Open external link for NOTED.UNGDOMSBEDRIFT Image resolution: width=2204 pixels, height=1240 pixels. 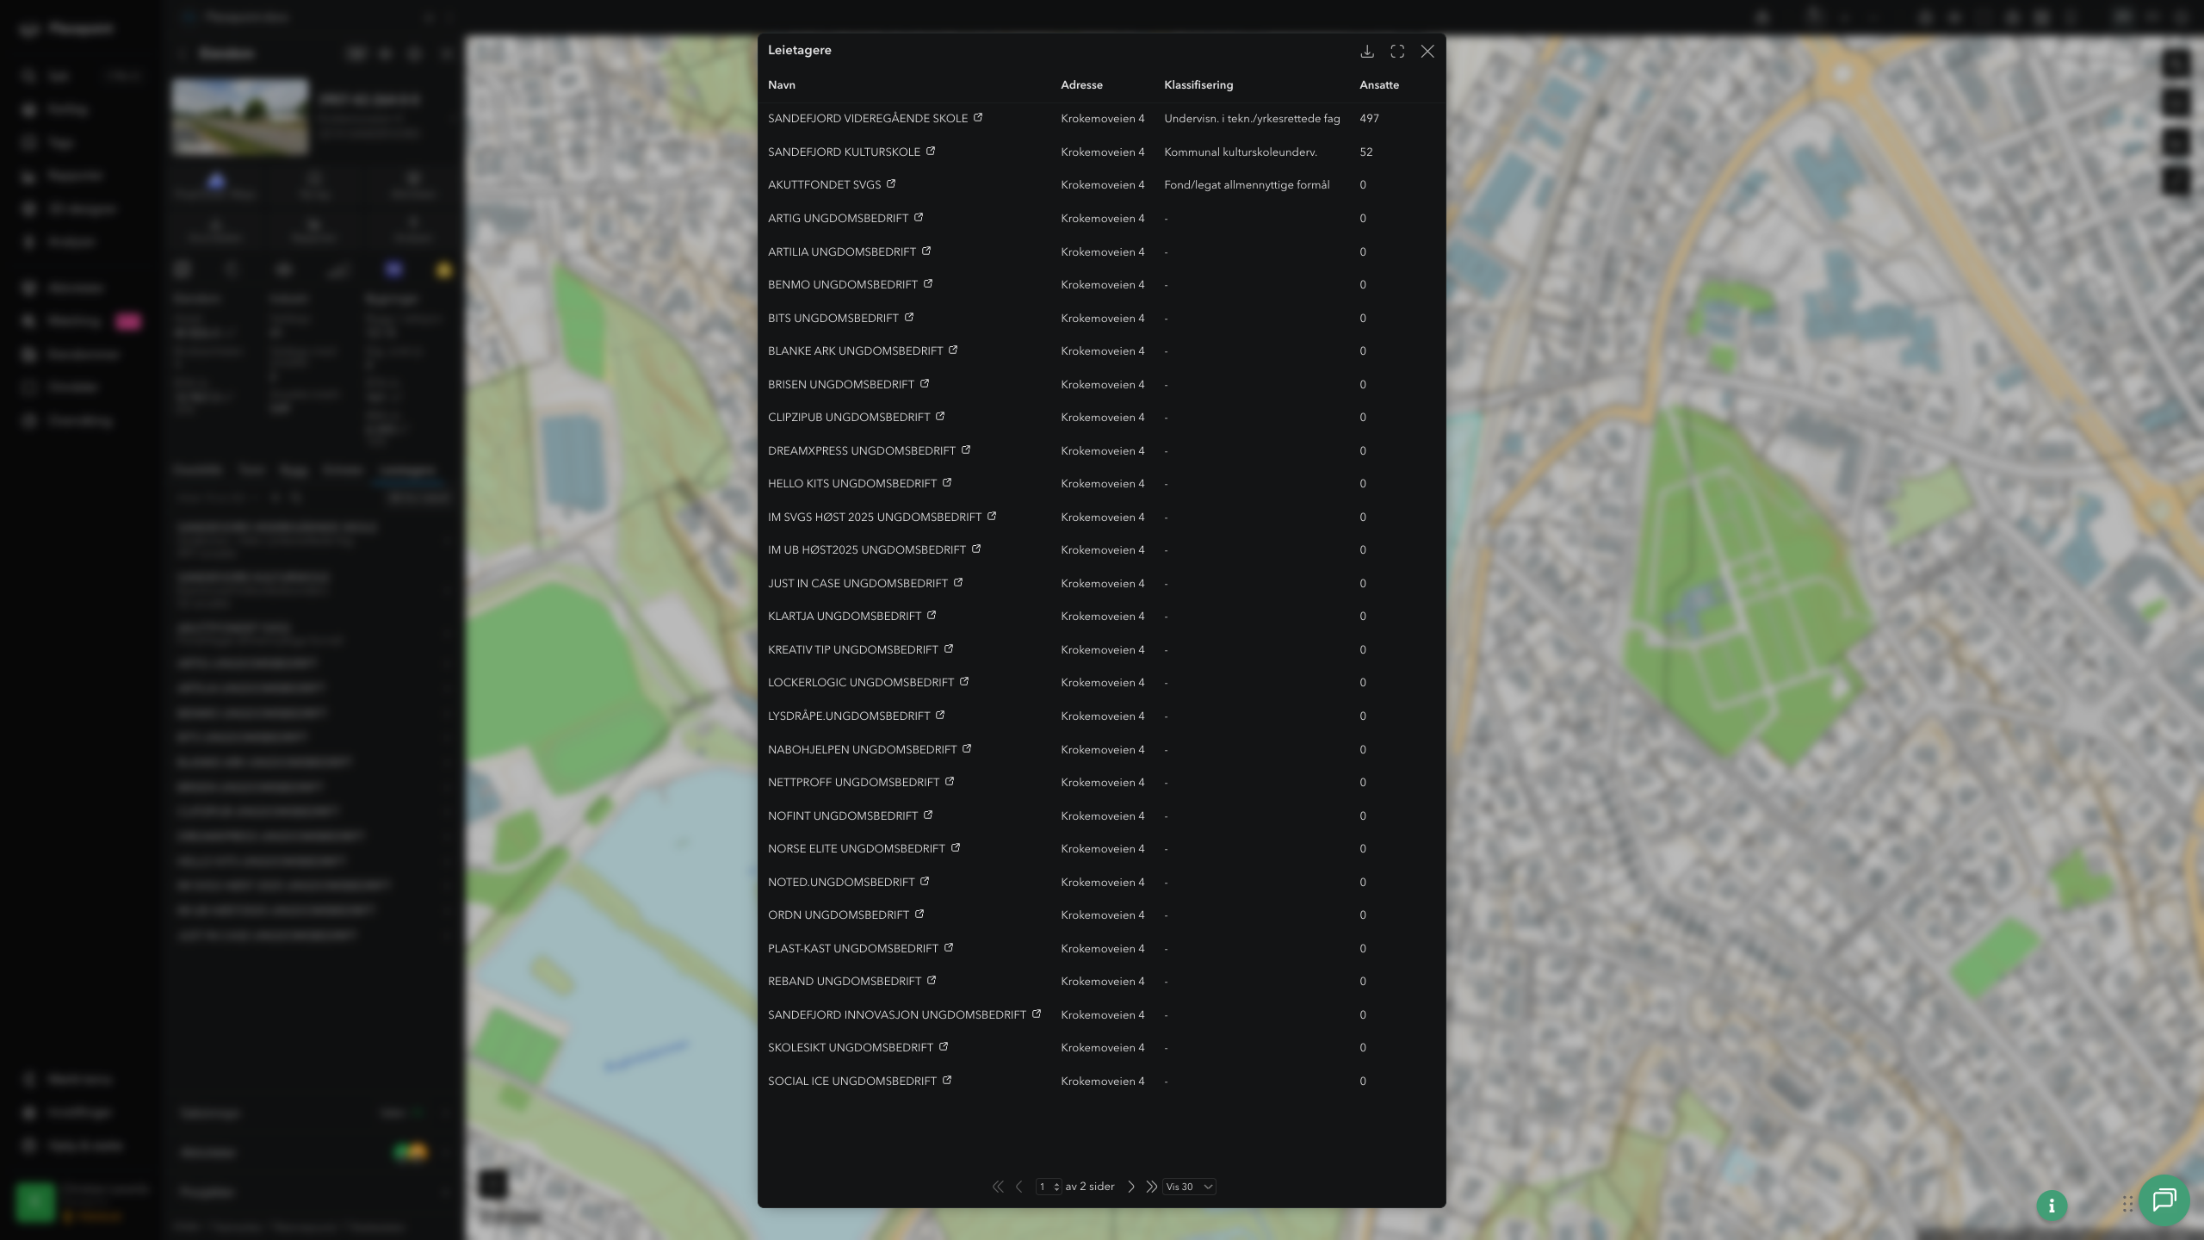pyautogui.click(x=925, y=882)
